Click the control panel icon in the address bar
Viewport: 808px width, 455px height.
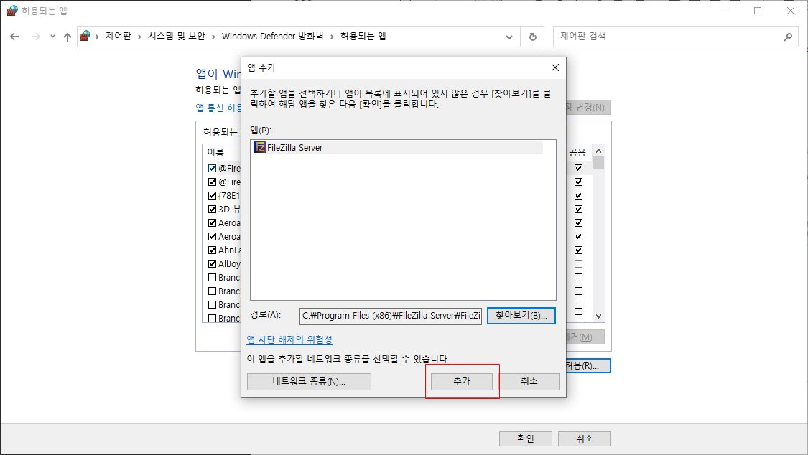point(85,36)
